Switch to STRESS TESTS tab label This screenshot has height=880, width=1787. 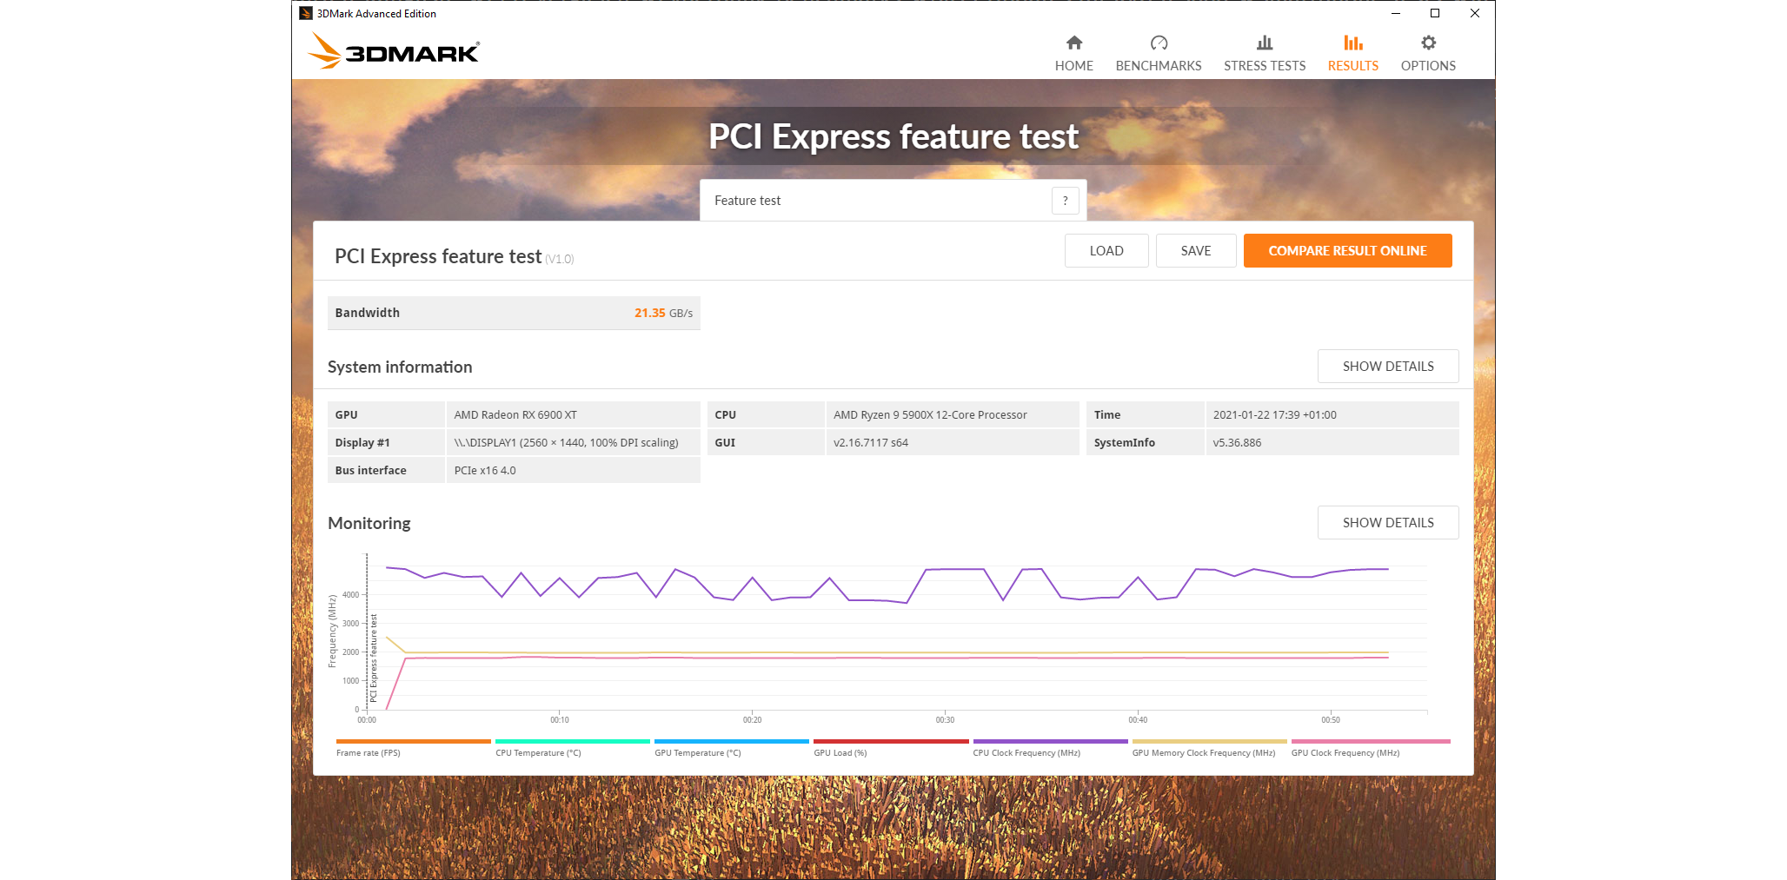tap(1265, 66)
